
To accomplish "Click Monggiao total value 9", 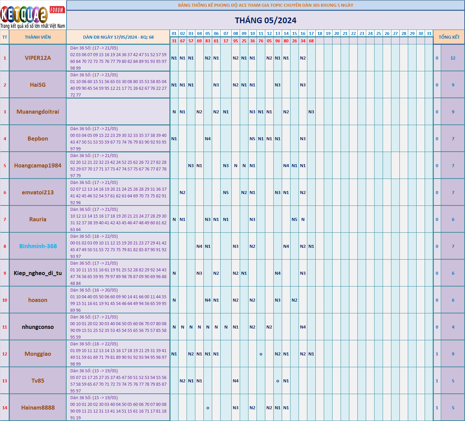I will click(x=453, y=354).
